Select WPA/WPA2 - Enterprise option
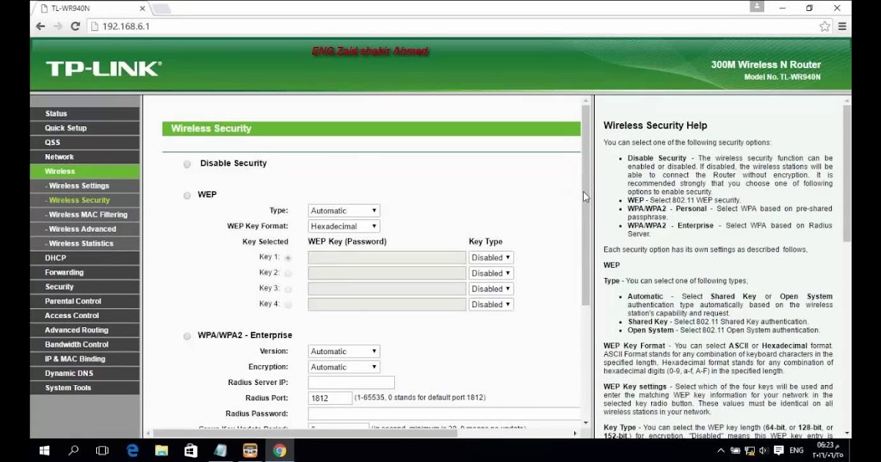The height and width of the screenshot is (462, 881). point(187,336)
